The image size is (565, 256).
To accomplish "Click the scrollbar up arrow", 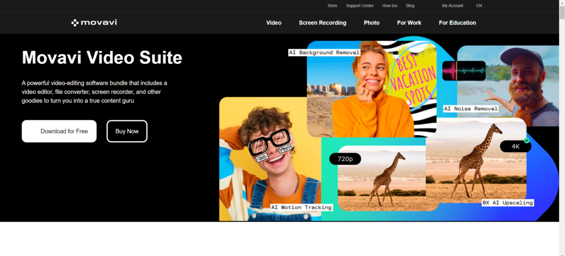I will [x=562, y=3].
